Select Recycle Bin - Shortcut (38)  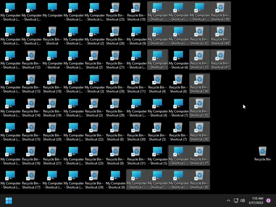click(199, 180)
